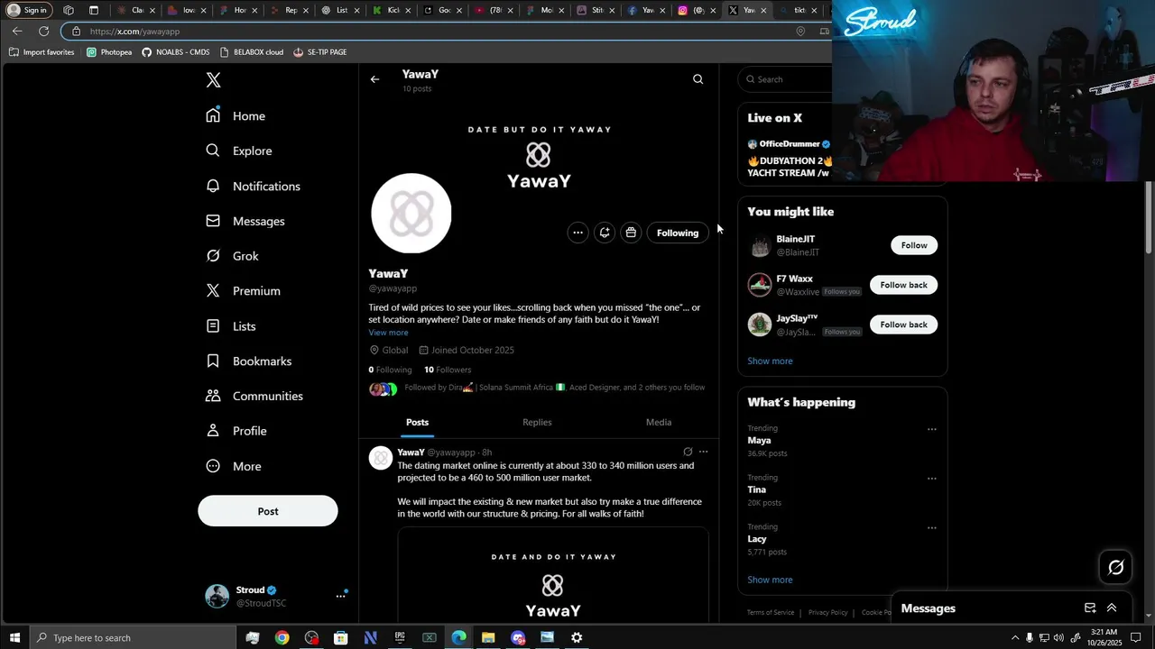Open OfficeDrummer live stream
Viewport: 1155px width, 649px height.
pos(789,158)
